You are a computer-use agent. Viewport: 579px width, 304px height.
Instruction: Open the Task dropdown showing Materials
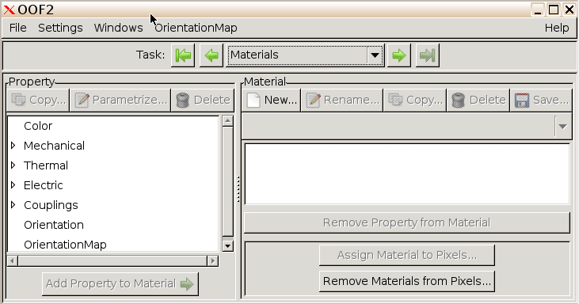click(305, 55)
